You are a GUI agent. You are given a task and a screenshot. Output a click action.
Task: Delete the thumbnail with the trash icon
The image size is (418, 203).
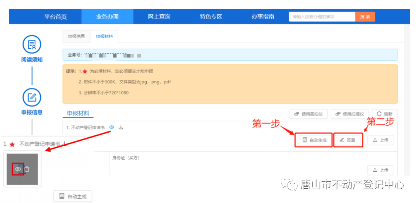pos(27,169)
